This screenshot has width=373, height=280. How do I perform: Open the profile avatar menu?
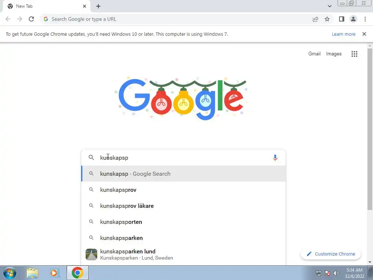click(353, 19)
